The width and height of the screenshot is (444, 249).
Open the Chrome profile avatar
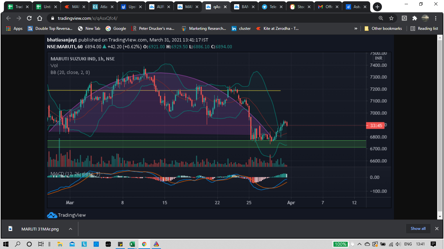425,18
